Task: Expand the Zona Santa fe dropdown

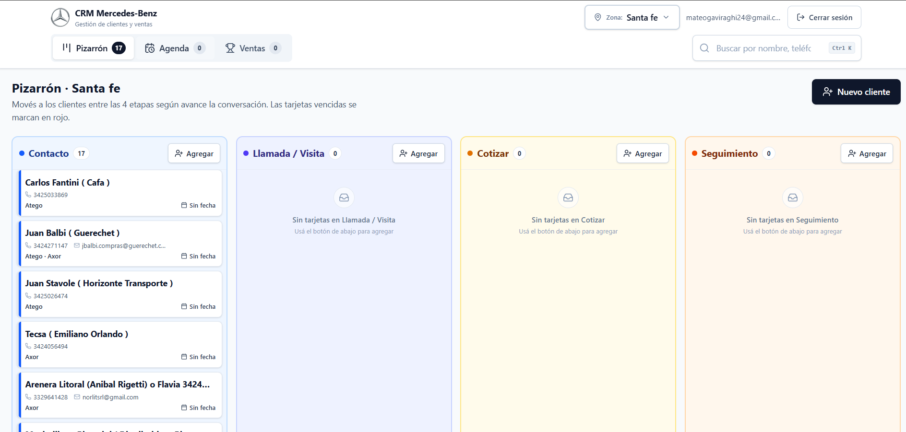Action: (632, 17)
